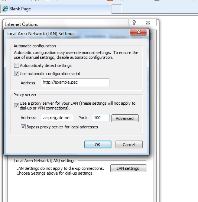The height and width of the screenshot is (202, 198).
Task: Close the Internet Options window
Action: pos(148,23)
